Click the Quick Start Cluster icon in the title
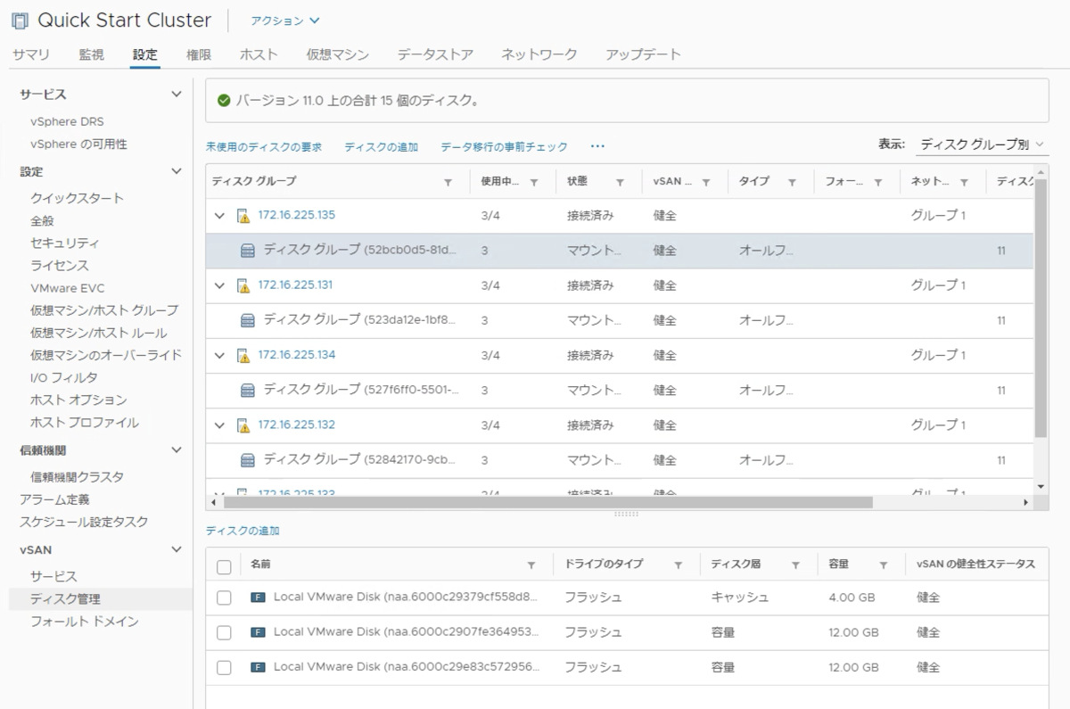This screenshot has width=1070, height=709. pyautogui.click(x=20, y=21)
